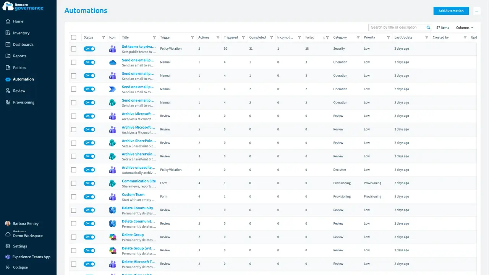Screen dimensions: 489x275
Task: Open the Archive unused teams automation link
Action: (139, 168)
